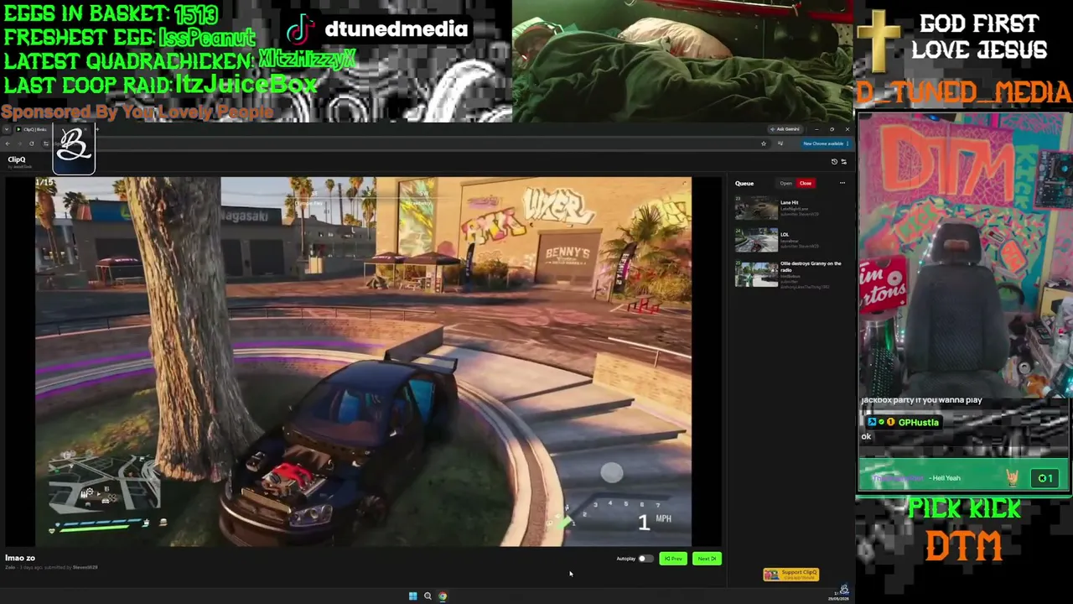1073x604 pixels.
Task: Select the Ollie destroys Granny clip thumbnail
Action: (x=756, y=274)
